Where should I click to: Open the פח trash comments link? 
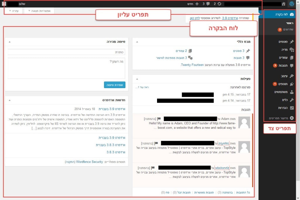[165, 192]
